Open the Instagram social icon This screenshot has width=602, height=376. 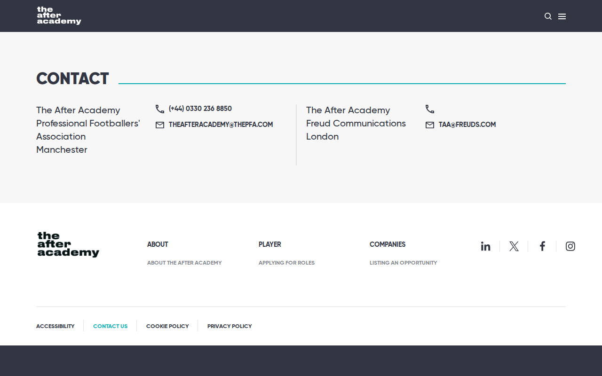click(570, 246)
